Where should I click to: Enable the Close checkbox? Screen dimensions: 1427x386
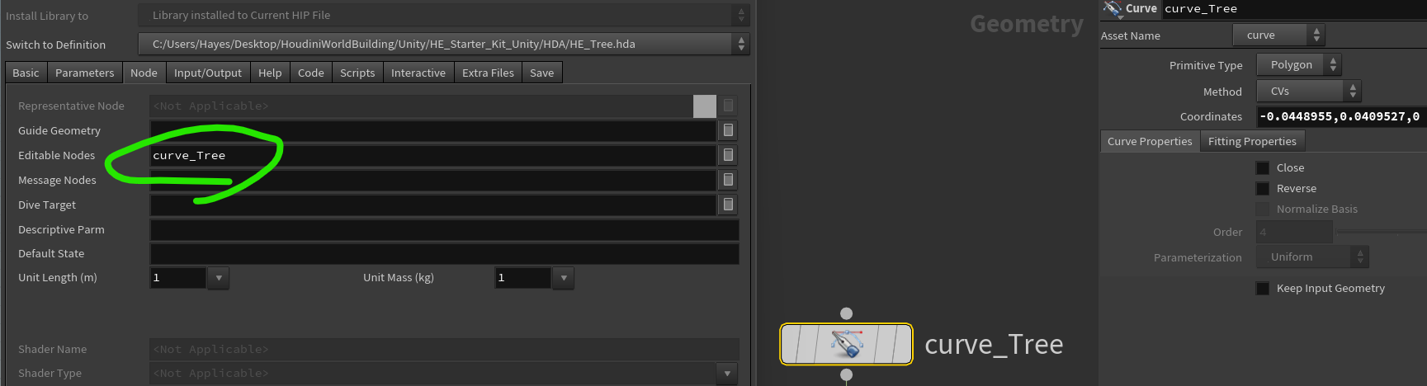1263,167
